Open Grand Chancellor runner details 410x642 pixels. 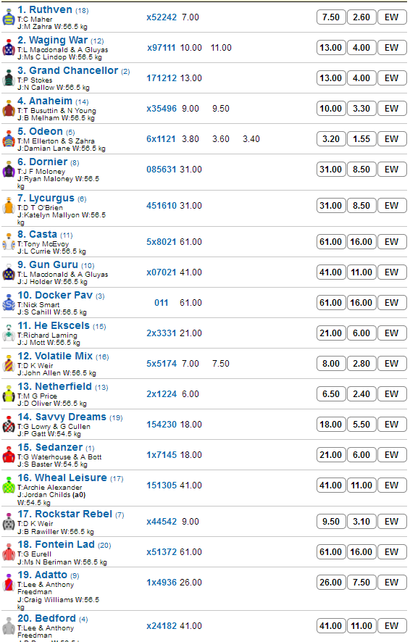click(x=74, y=70)
